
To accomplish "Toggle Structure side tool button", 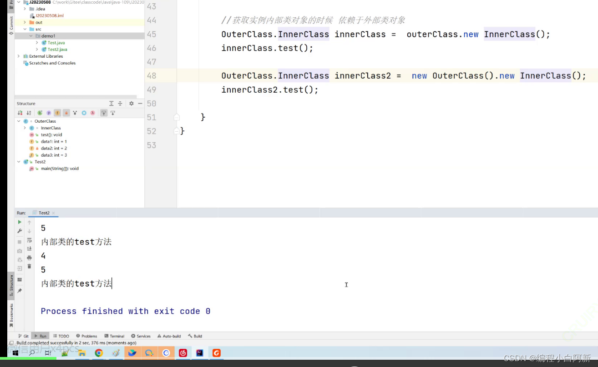I will click(x=11, y=287).
